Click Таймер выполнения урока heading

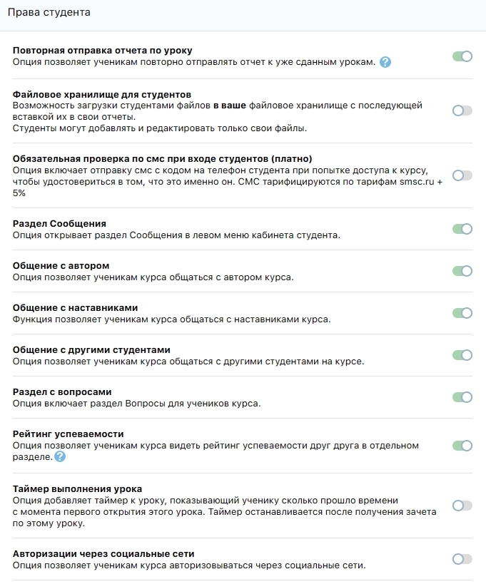click(77, 489)
